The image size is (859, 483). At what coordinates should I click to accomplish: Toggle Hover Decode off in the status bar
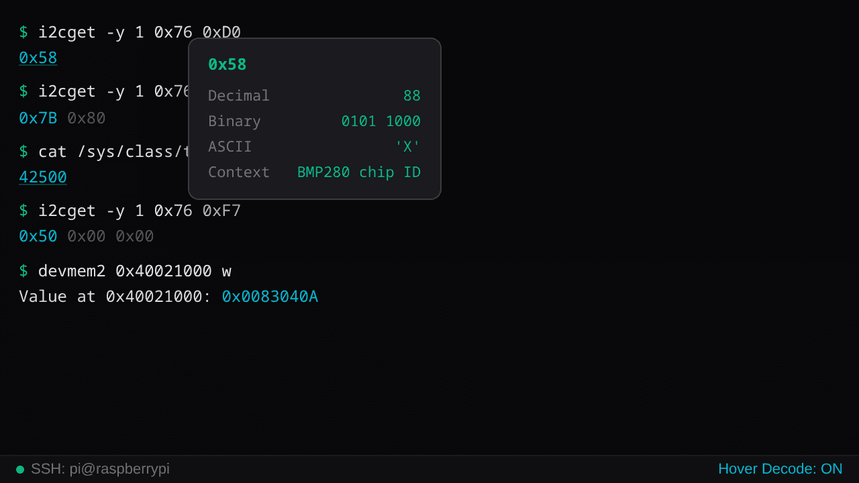point(780,469)
